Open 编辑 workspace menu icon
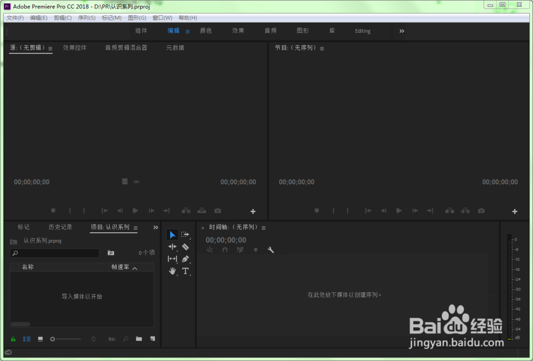The image size is (533, 361). (x=188, y=31)
